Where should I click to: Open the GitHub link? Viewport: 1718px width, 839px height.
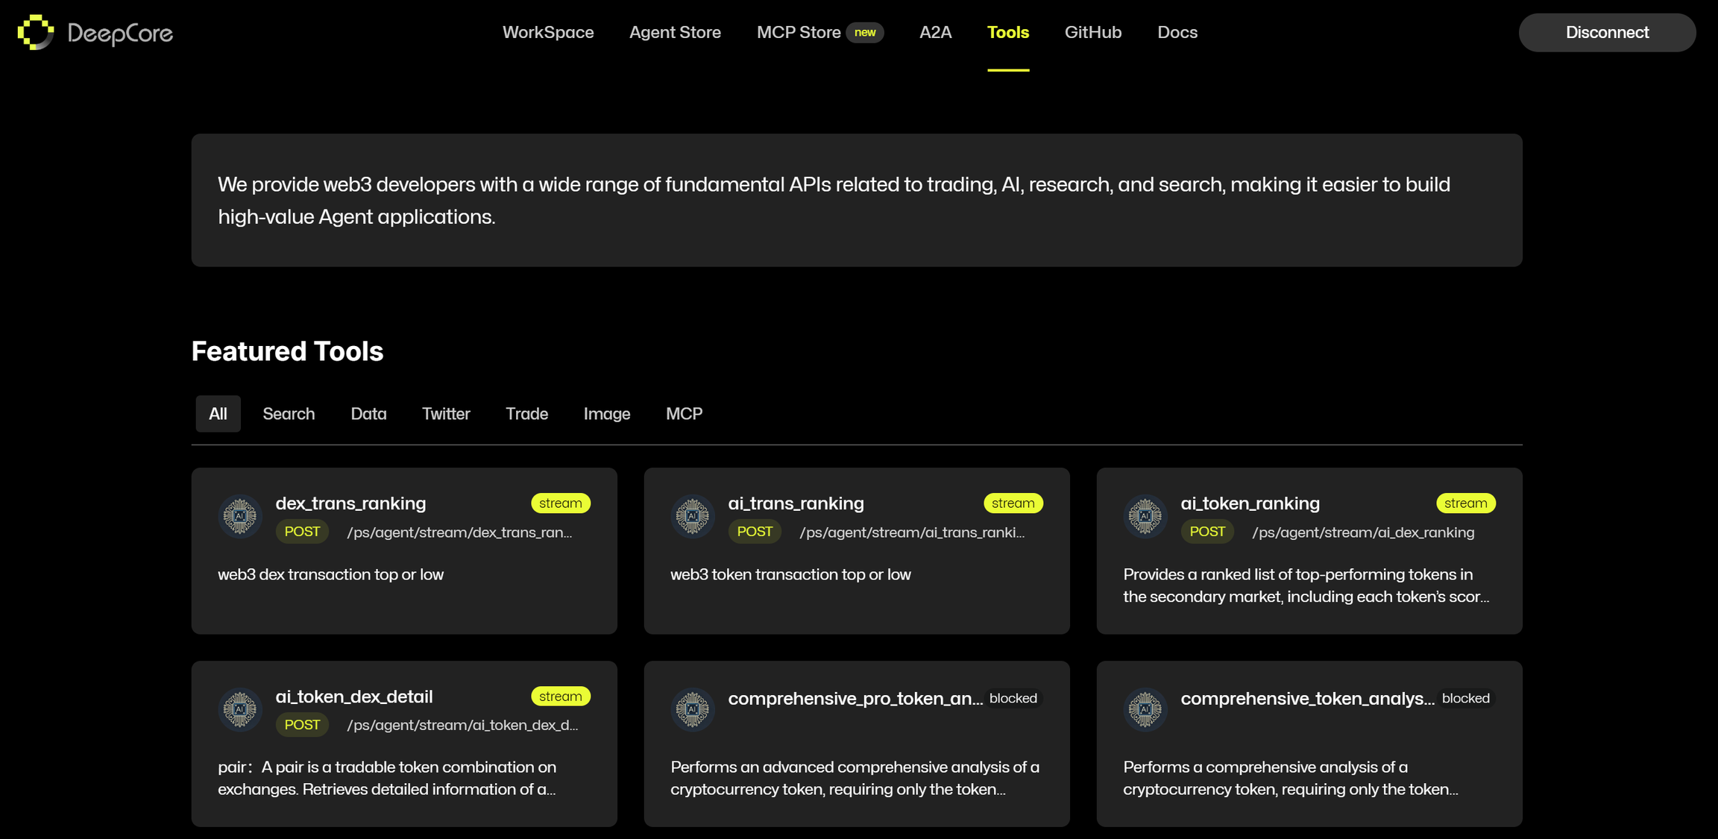tap(1092, 33)
